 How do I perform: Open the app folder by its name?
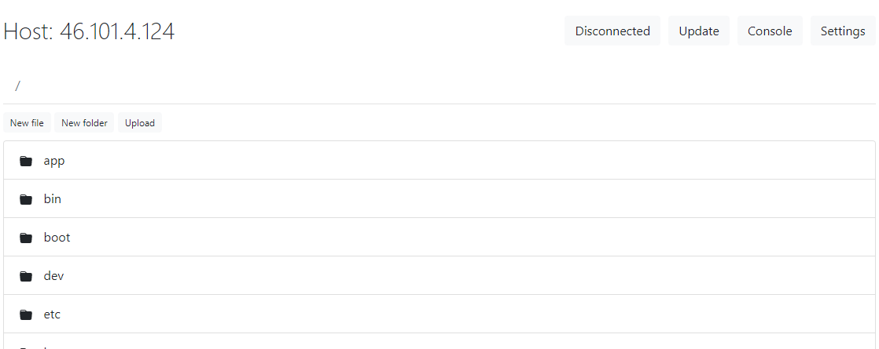pyautogui.click(x=54, y=161)
